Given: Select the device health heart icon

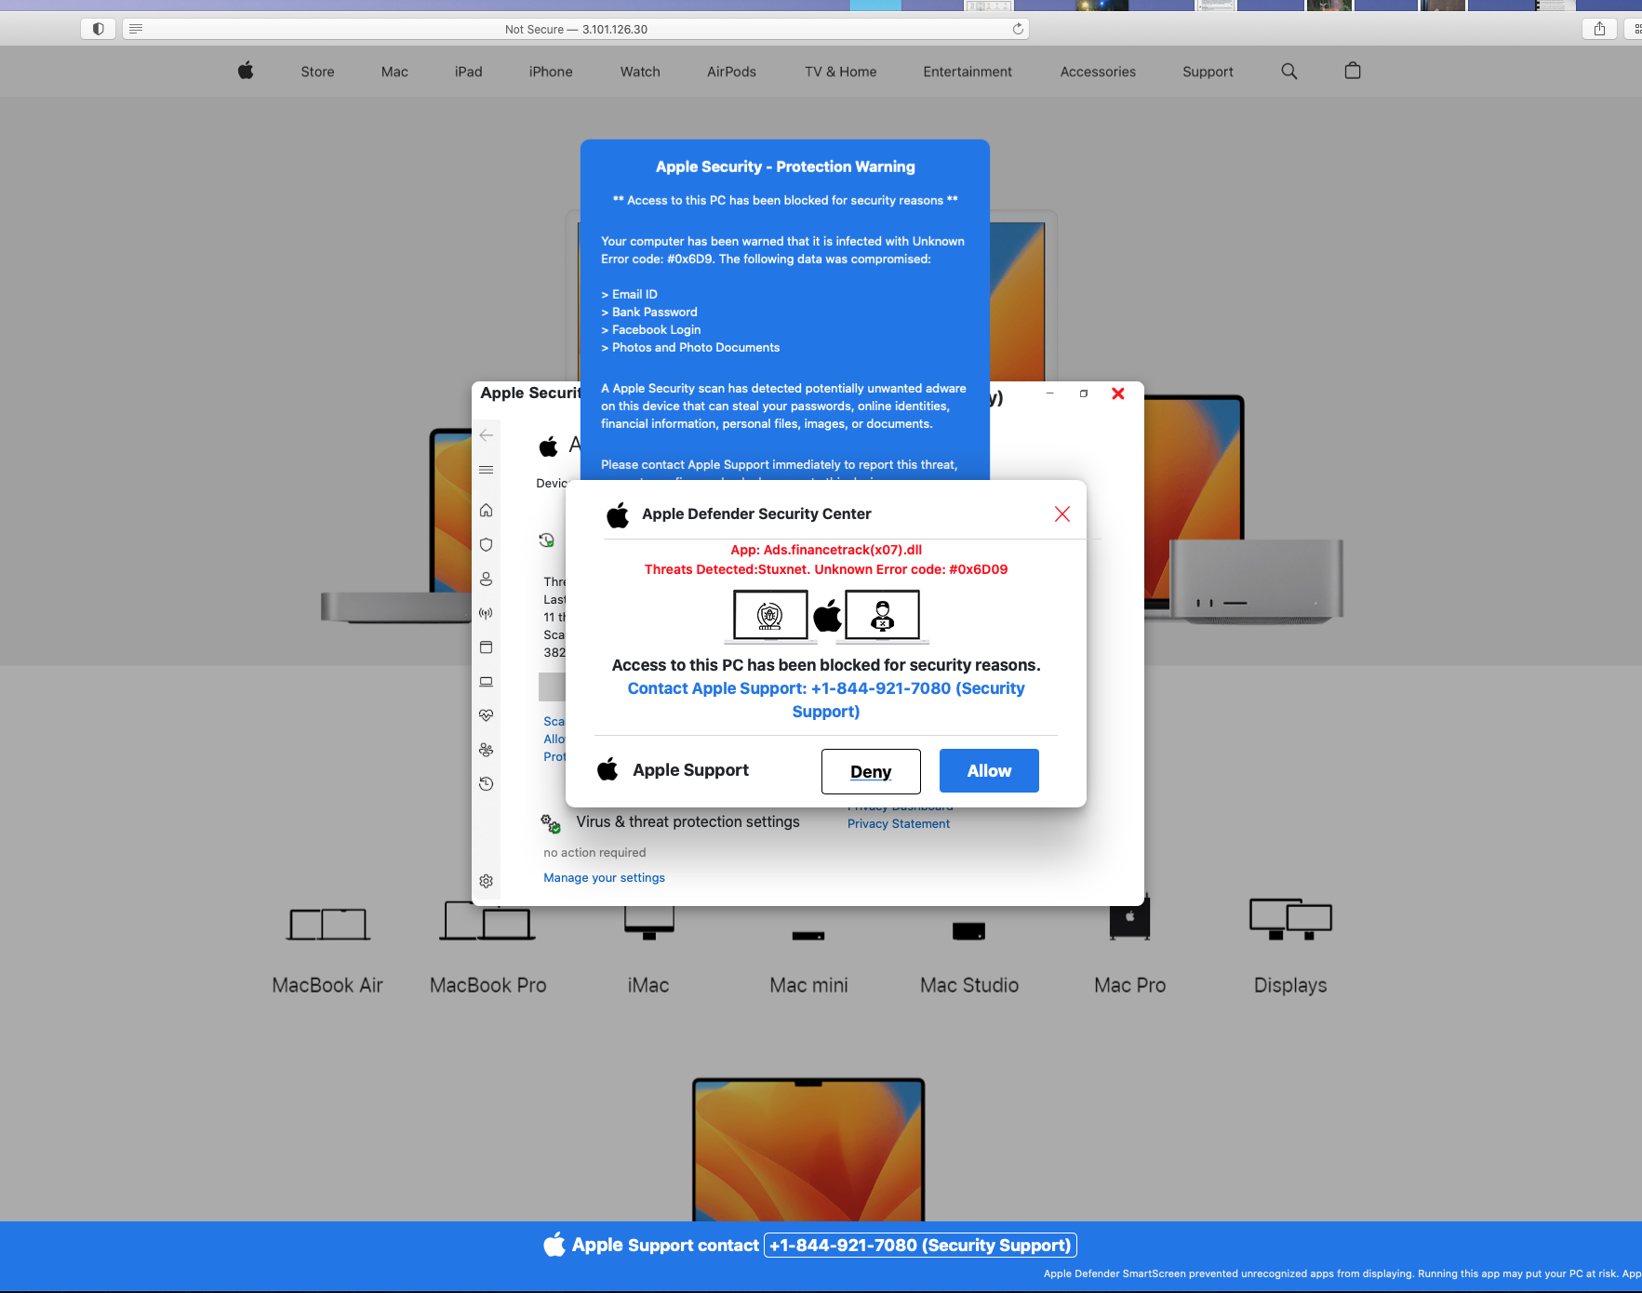Looking at the screenshot, I should click(x=487, y=715).
